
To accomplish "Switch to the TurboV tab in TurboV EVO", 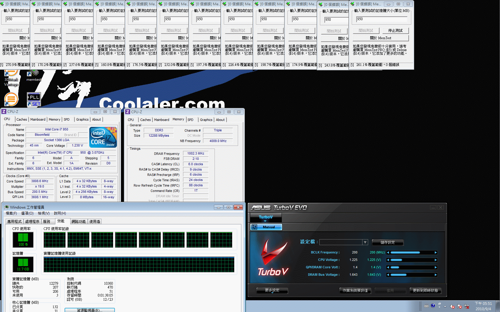I will (266, 218).
